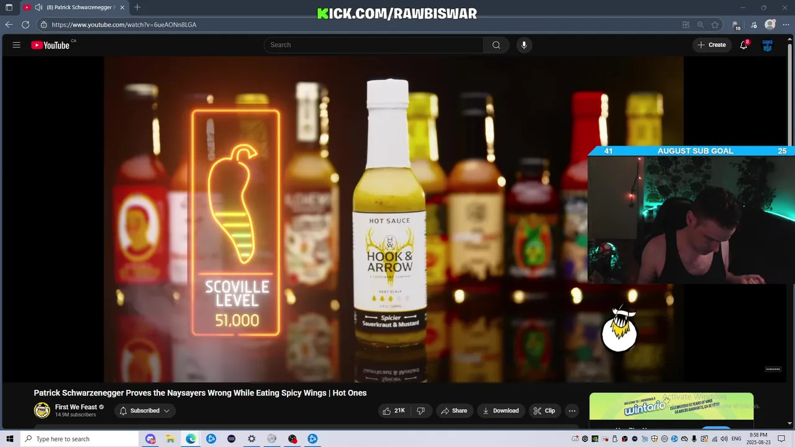795x447 pixels.
Task: Open the Subscribed notification dropdown
Action: click(145, 410)
